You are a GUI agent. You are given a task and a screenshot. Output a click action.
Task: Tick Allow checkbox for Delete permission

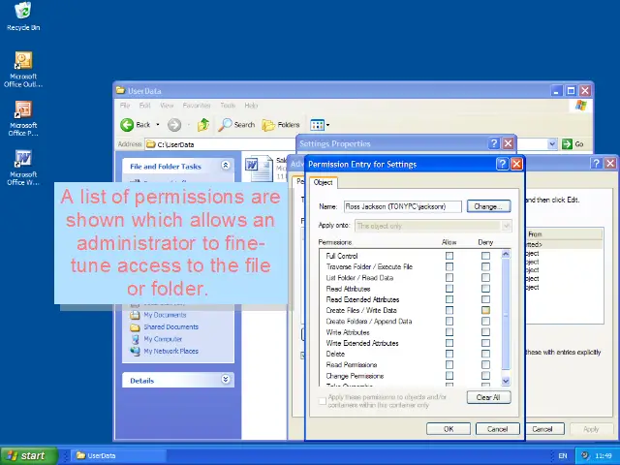pos(449,355)
